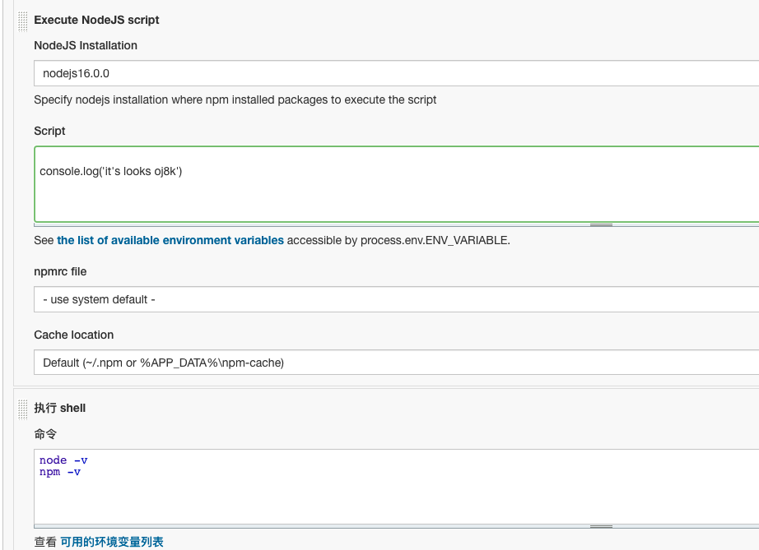This screenshot has width=759, height=550.
Task: Place cursor in the console.log script line
Action: point(111,172)
